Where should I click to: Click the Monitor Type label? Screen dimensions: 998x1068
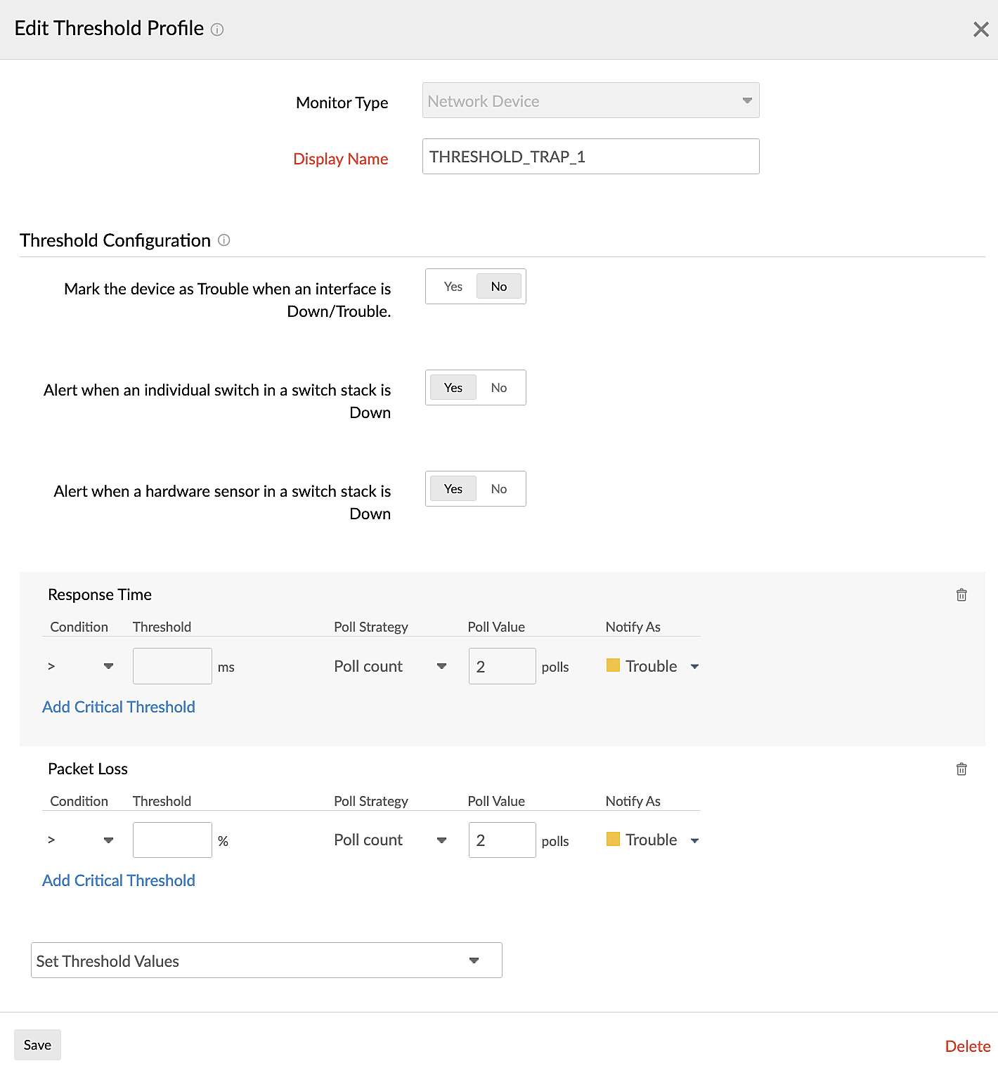[342, 103]
